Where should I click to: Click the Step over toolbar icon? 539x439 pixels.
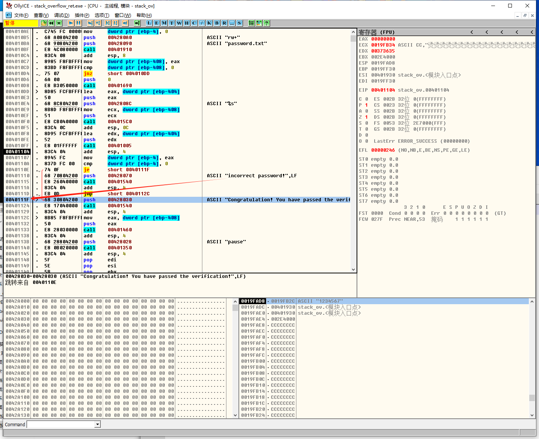98,23
